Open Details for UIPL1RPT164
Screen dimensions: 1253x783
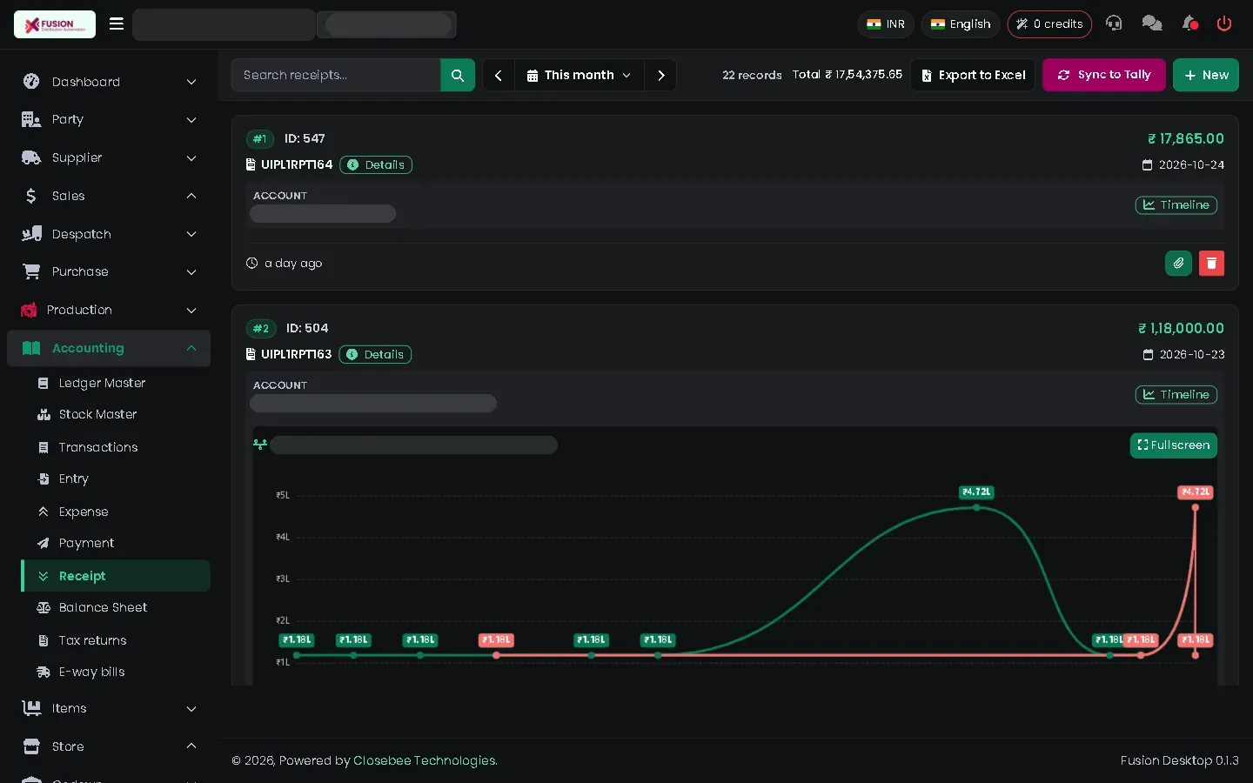click(x=376, y=164)
